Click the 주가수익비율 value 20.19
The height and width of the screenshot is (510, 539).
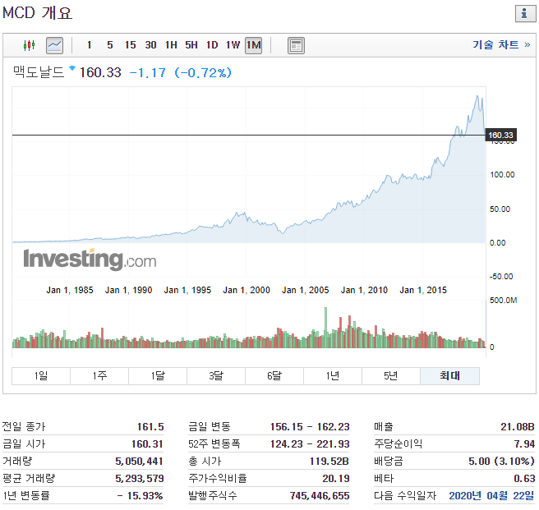[x=336, y=479]
